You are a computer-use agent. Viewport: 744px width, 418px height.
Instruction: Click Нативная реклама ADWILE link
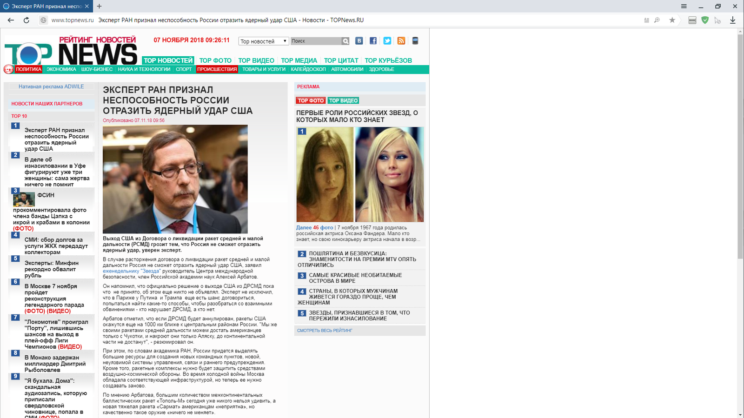51,86
